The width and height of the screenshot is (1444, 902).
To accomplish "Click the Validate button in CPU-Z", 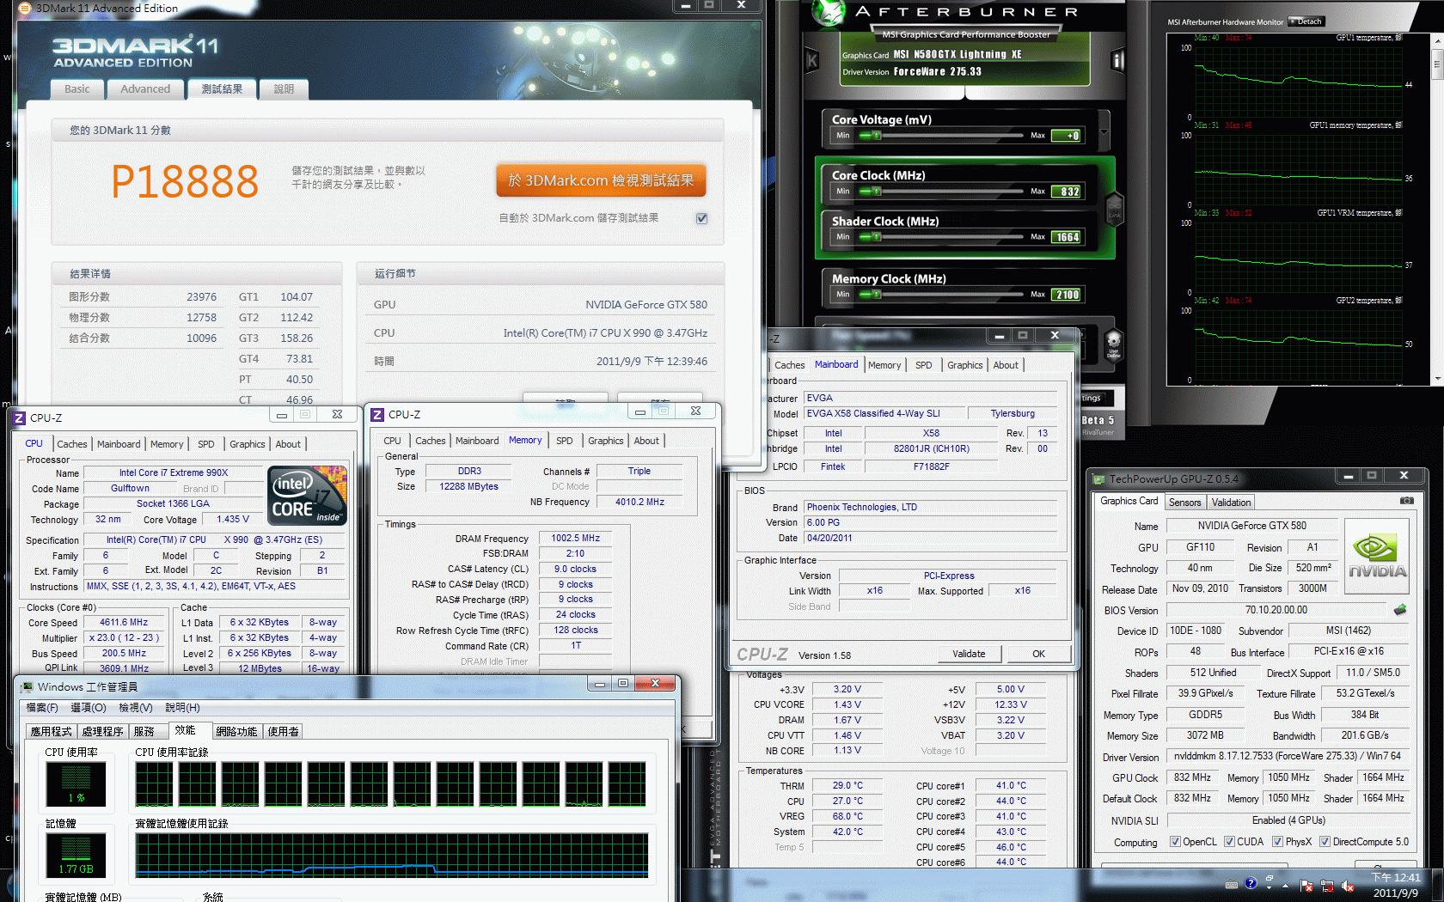I will (969, 654).
